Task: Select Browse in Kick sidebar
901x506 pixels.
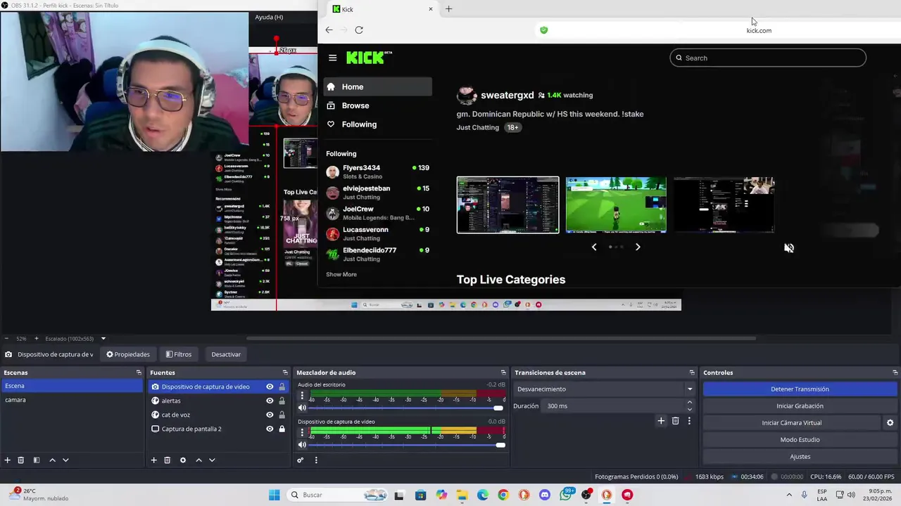Action: [x=377, y=105]
